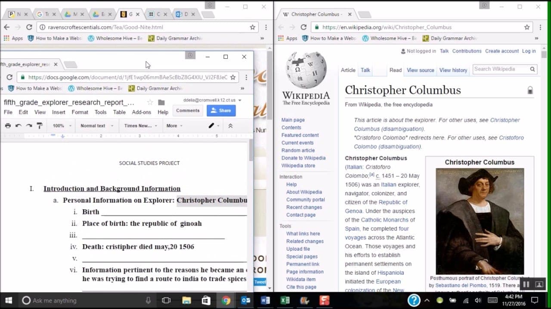The width and height of the screenshot is (551, 309).
Task: Click the Wholesome Hive bookmark in Wikipedia window
Action: click(390, 38)
